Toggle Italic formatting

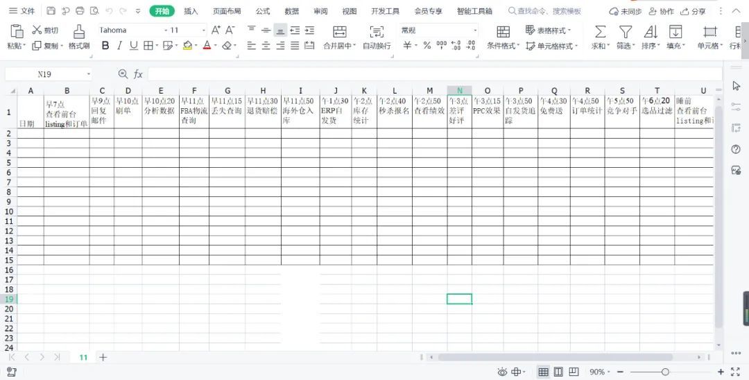coord(119,46)
